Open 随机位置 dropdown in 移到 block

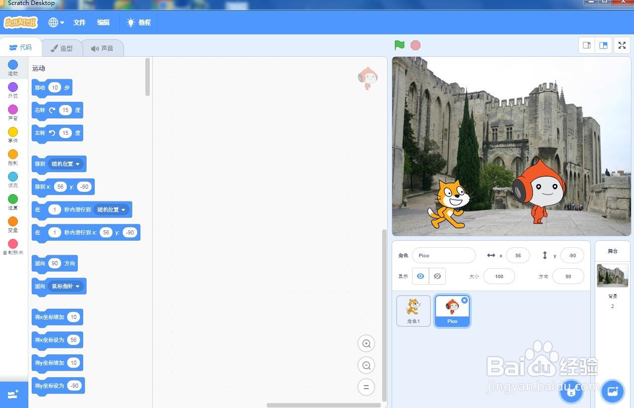coord(66,164)
